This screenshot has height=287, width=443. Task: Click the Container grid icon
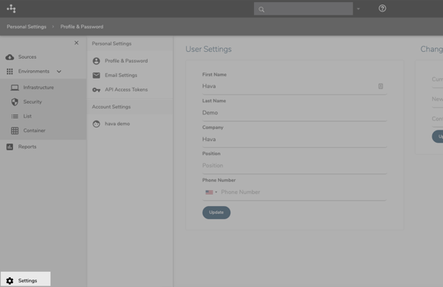pos(15,131)
